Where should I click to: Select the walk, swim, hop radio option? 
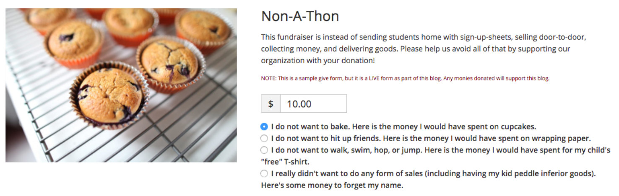[x=264, y=150]
